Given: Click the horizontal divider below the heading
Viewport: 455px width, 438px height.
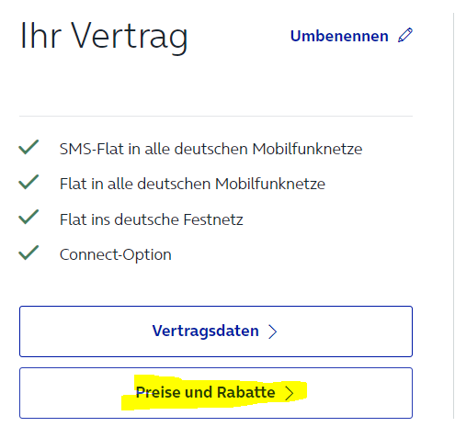Looking at the screenshot, I should click(x=216, y=116).
